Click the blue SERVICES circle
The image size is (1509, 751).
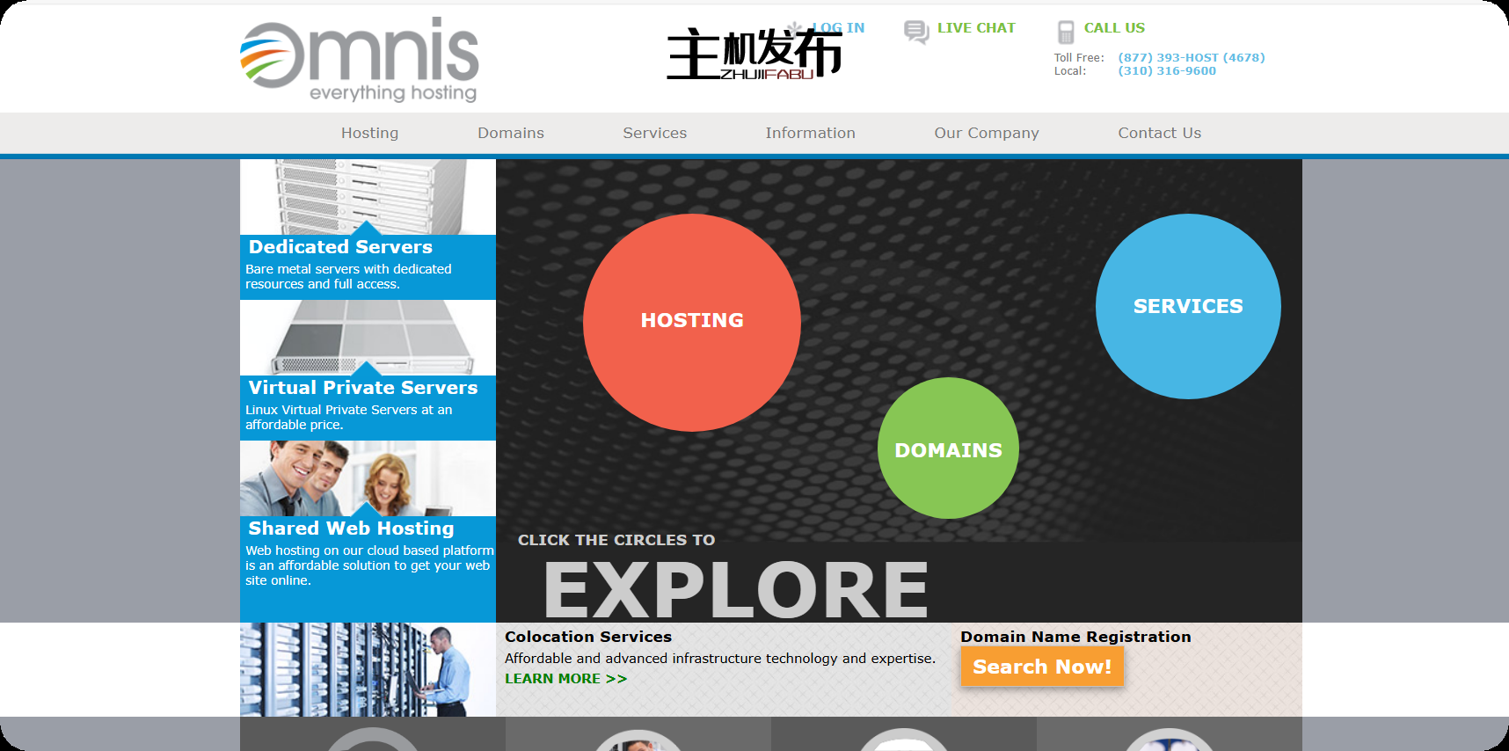pyautogui.click(x=1187, y=306)
